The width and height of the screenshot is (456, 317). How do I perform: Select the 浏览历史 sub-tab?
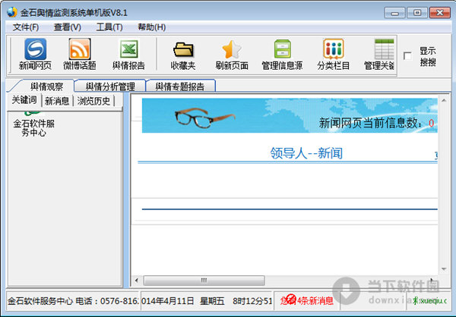93,101
